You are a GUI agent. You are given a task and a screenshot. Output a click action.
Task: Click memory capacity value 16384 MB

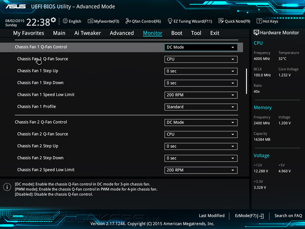[262, 140]
